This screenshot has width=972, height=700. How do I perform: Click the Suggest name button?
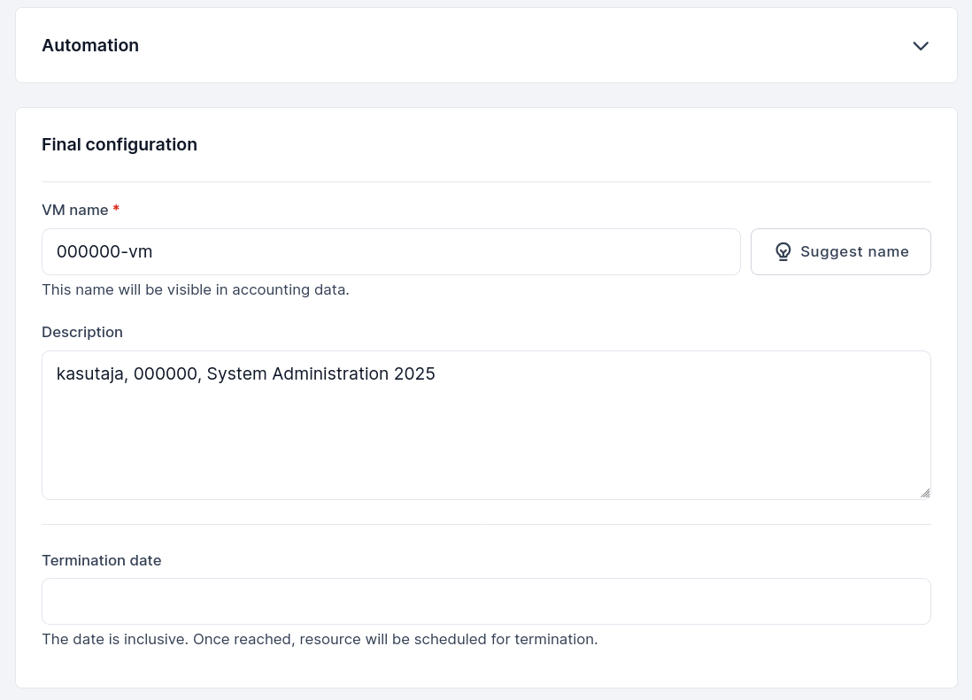pos(840,251)
